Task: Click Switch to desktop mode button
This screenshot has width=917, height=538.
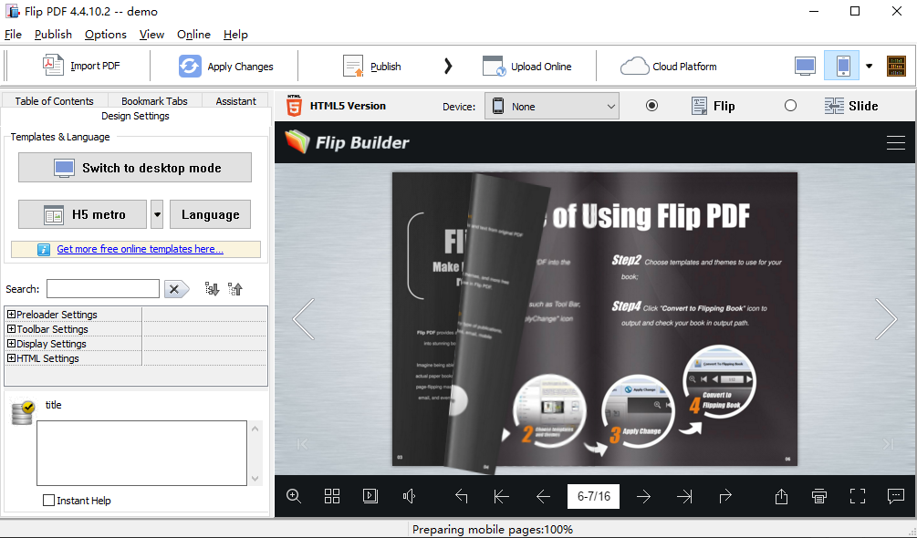Action: [x=135, y=168]
